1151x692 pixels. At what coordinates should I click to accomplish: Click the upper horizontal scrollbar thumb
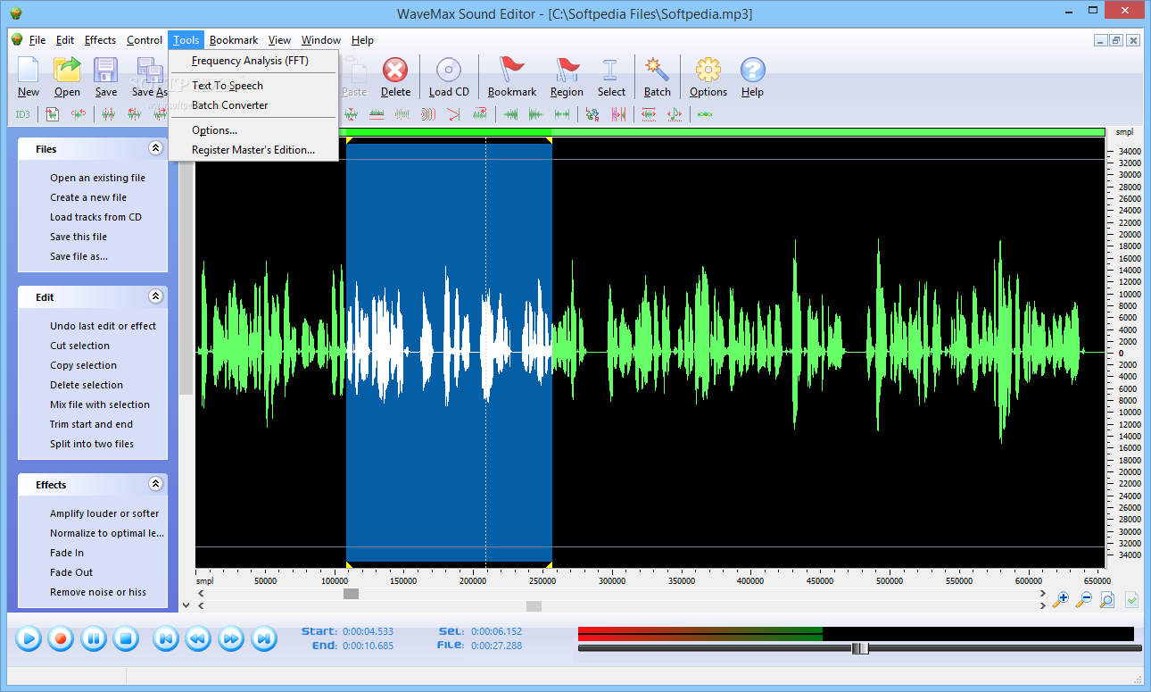[x=352, y=594]
